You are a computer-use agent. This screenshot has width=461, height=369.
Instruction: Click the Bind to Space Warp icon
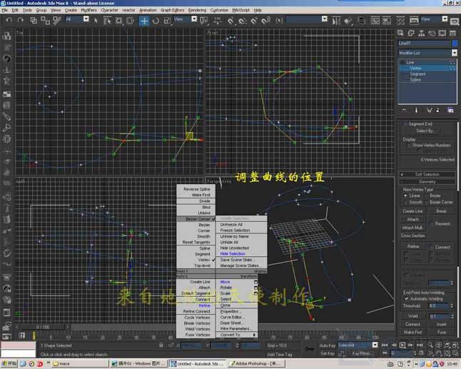tap(57, 20)
